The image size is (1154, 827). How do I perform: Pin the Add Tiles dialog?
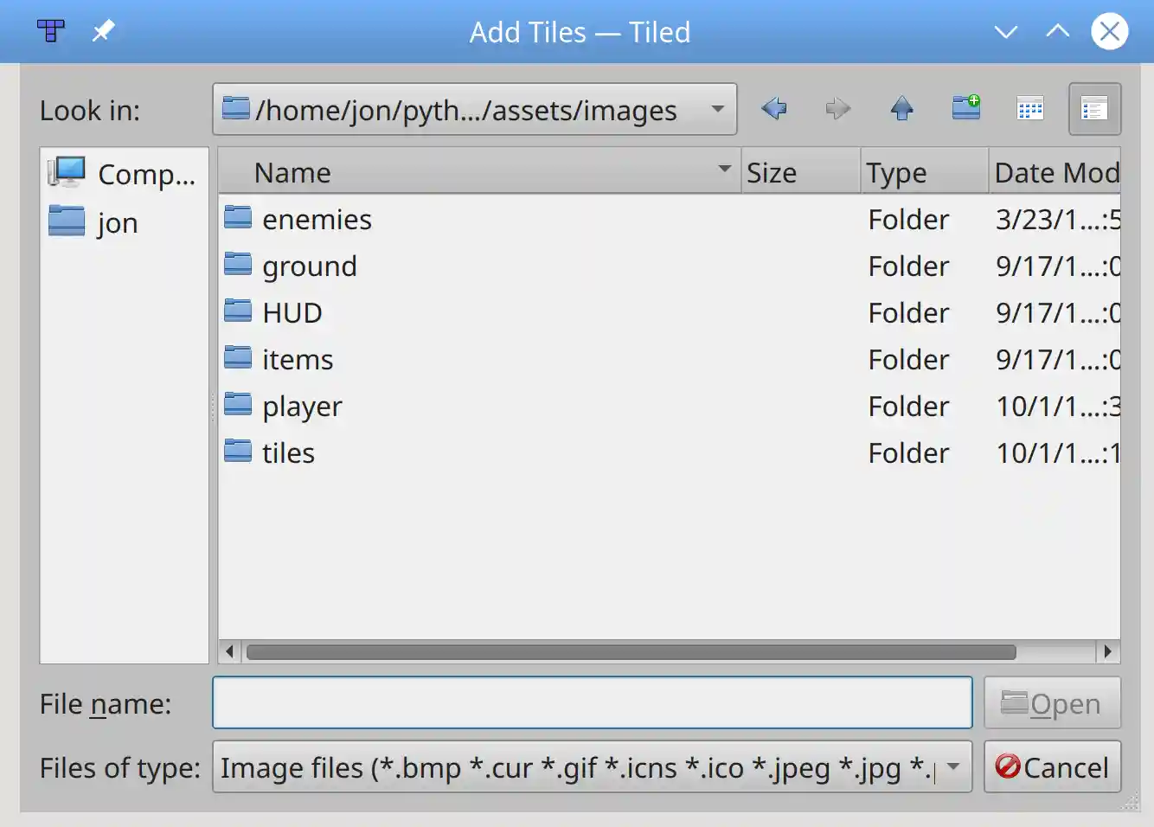click(103, 31)
